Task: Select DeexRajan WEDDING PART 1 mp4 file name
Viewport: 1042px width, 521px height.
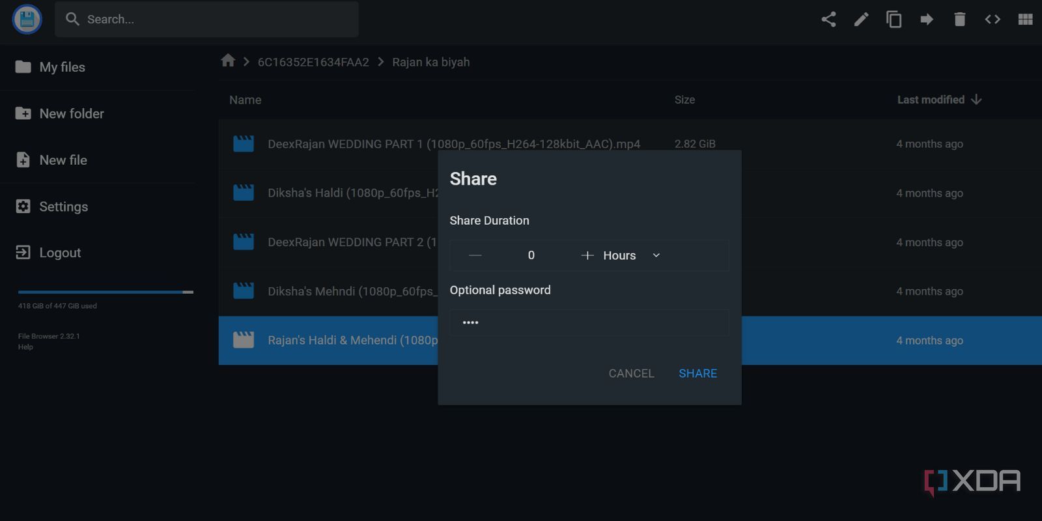Action: coord(454,144)
